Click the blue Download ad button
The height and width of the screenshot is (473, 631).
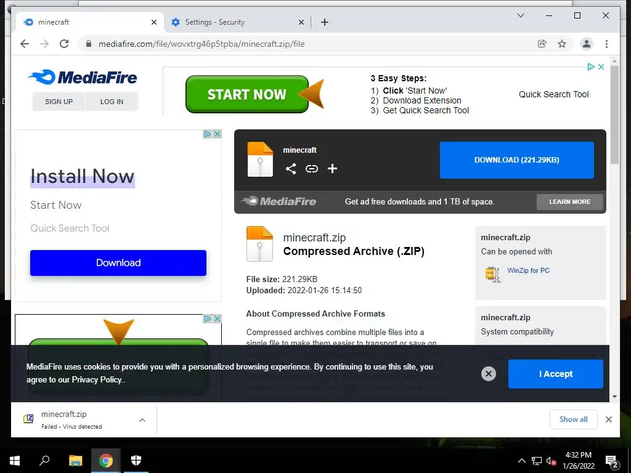[x=118, y=263]
